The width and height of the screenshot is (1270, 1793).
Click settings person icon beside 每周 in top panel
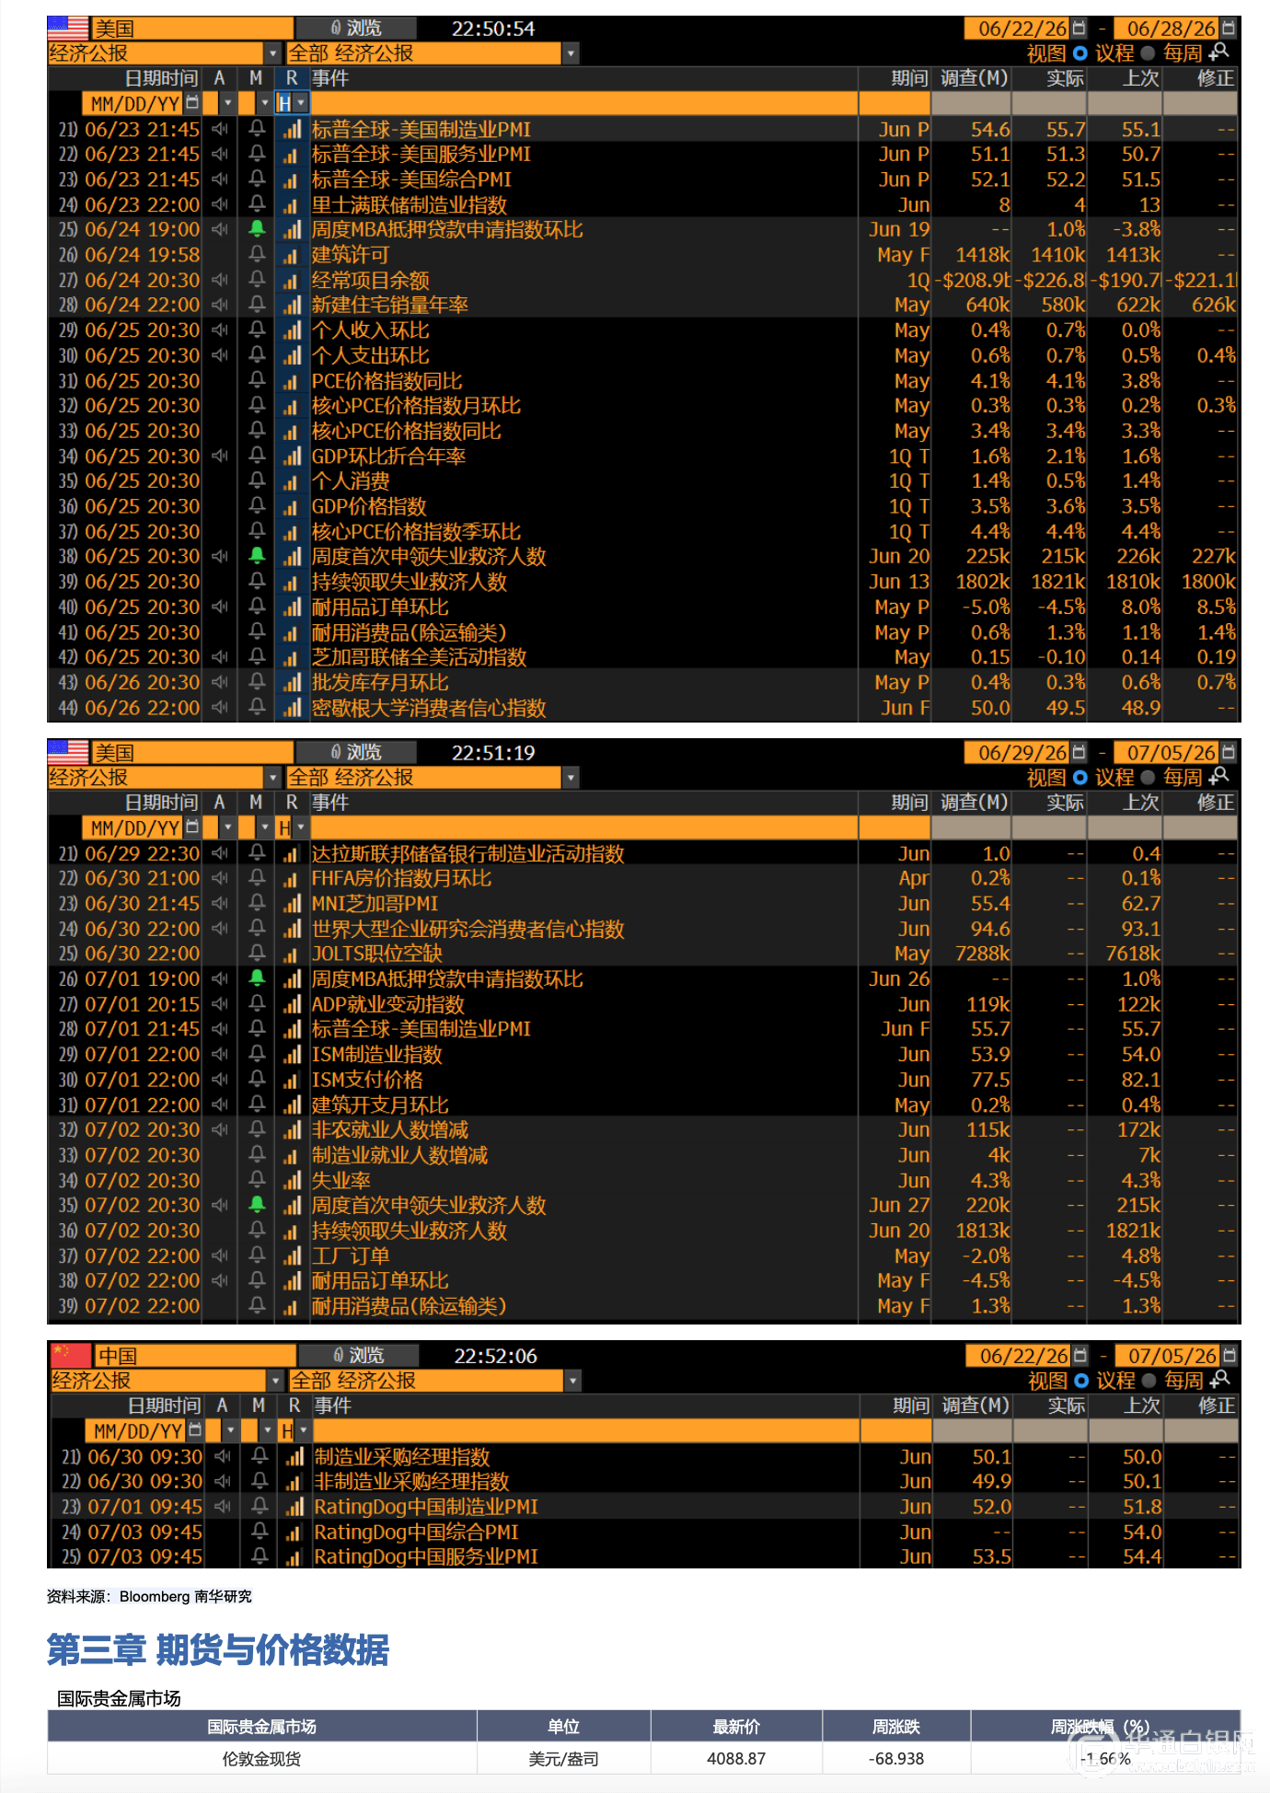click(1219, 52)
